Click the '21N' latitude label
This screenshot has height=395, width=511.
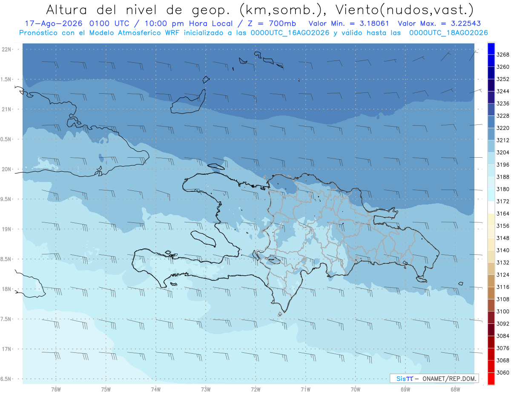click(x=6, y=109)
